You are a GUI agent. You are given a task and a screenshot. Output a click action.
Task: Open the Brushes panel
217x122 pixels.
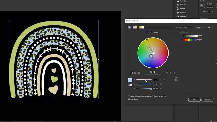[181, 9]
